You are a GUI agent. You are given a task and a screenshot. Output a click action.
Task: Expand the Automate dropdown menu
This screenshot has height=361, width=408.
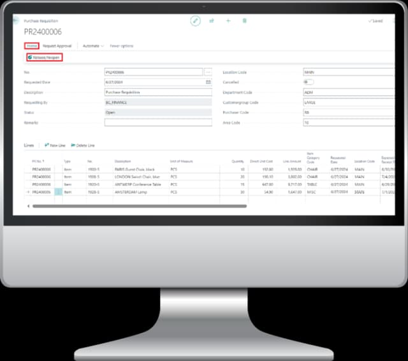93,46
